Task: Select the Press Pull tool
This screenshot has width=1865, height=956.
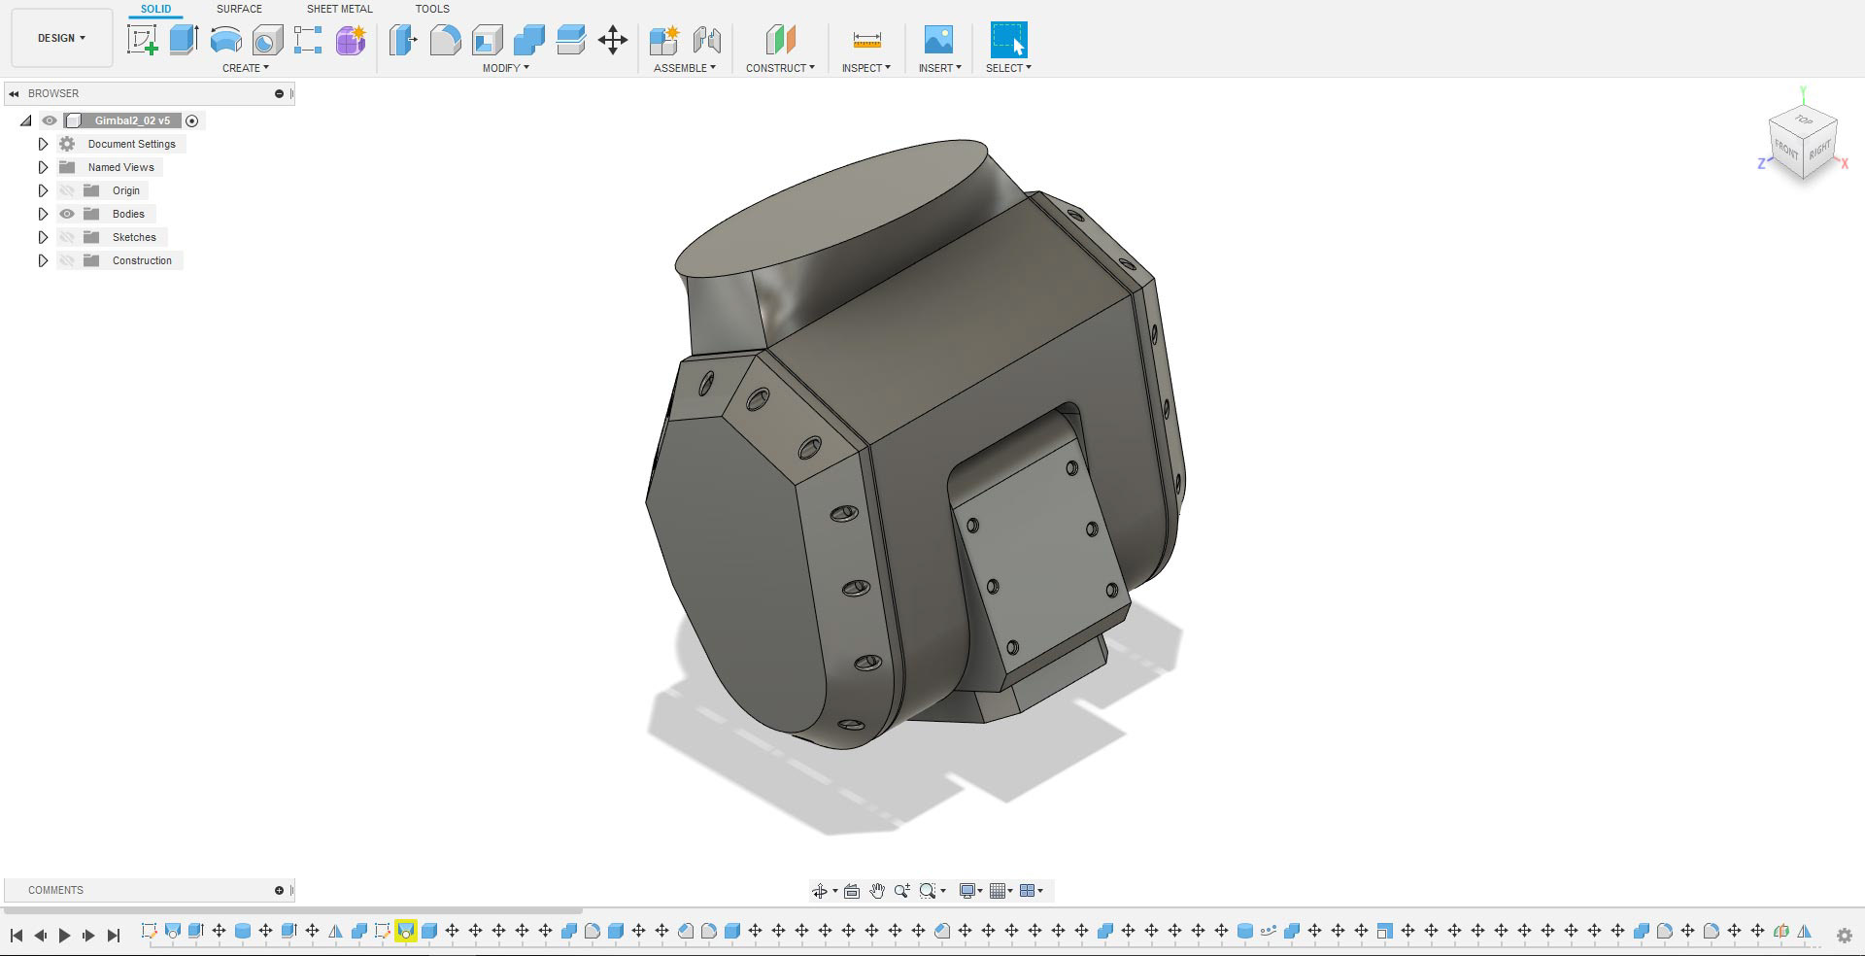Action: click(403, 40)
